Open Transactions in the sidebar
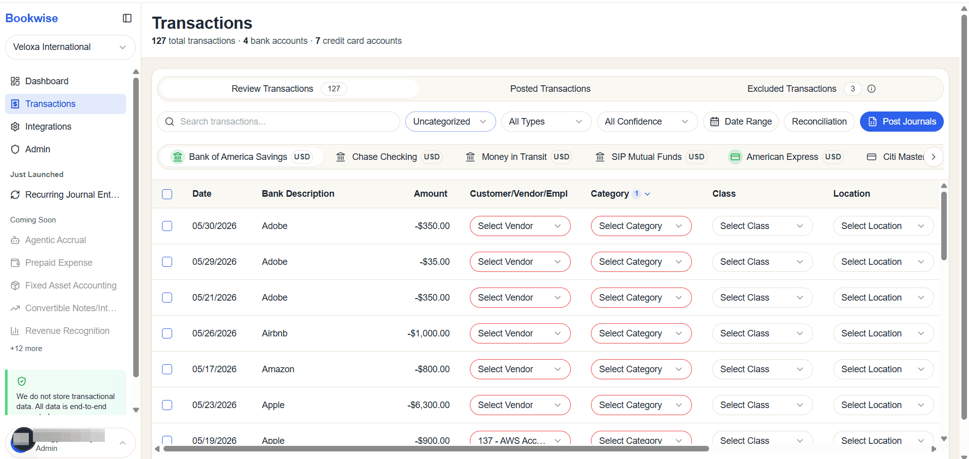The width and height of the screenshot is (969, 459). pos(66,104)
